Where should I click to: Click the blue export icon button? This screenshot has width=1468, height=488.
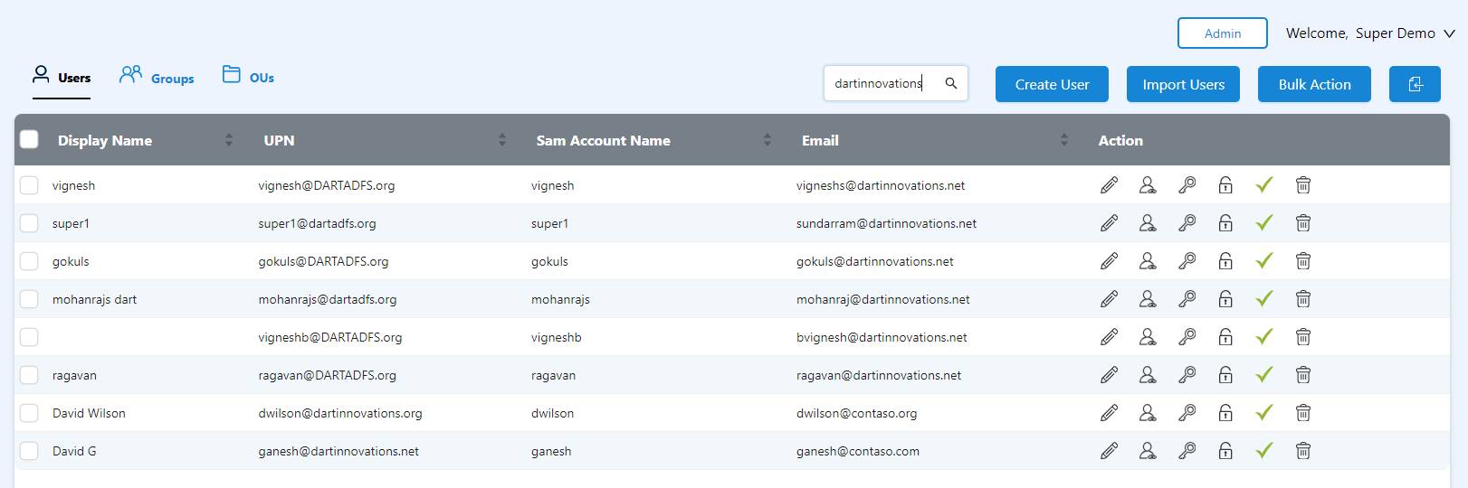[1415, 84]
